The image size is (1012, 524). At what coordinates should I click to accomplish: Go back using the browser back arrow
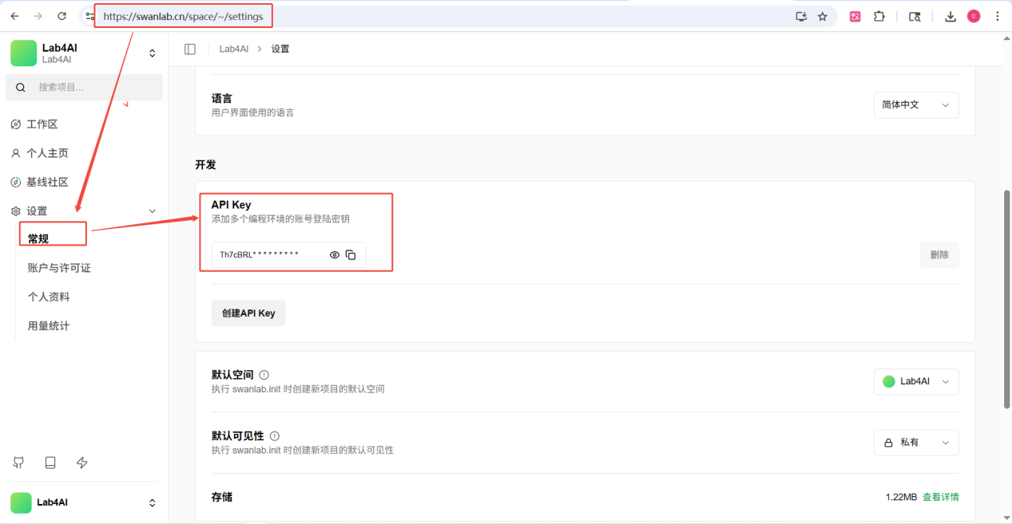tap(14, 16)
